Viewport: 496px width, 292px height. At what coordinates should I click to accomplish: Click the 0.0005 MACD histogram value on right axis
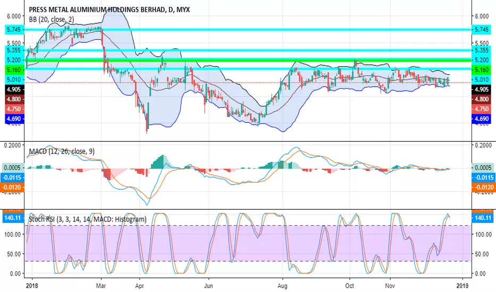click(483, 168)
